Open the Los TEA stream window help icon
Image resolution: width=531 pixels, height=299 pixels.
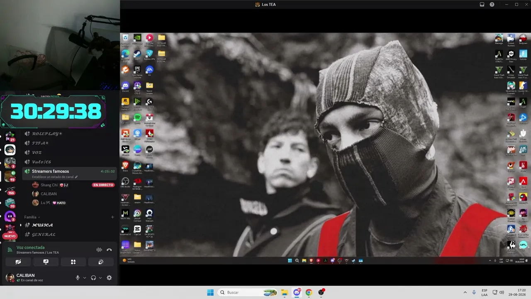492,5
